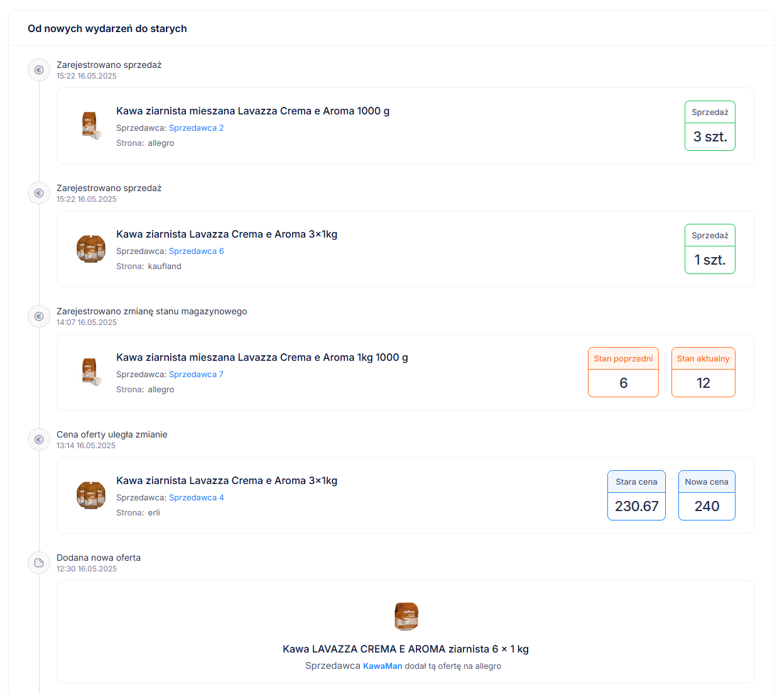Screen dimensions: 782x694
Task: Open Sprzedawca 4 seller link
Action: [196, 497]
